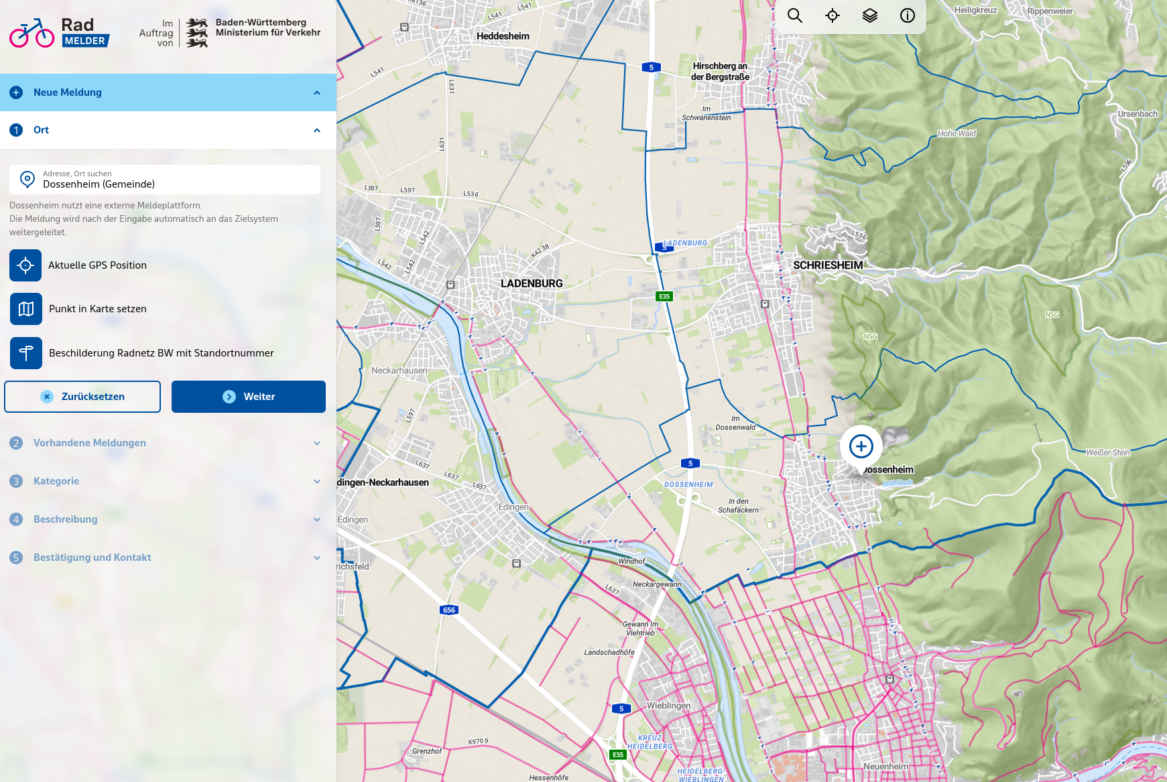Click the locate-me crosshair icon on map

point(832,15)
